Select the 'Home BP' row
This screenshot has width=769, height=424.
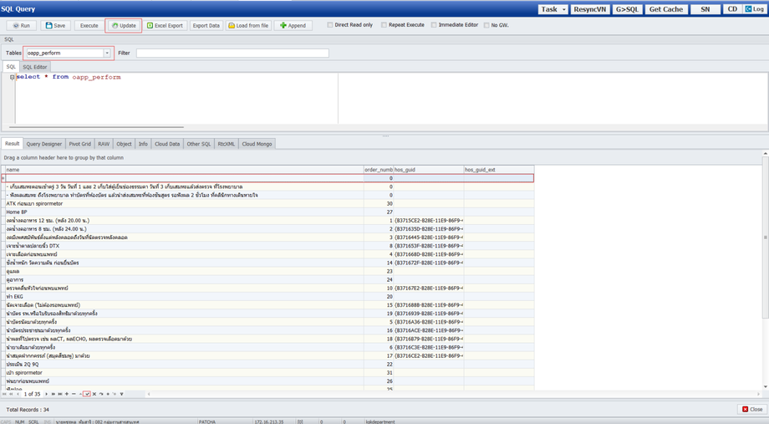(x=269, y=212)
